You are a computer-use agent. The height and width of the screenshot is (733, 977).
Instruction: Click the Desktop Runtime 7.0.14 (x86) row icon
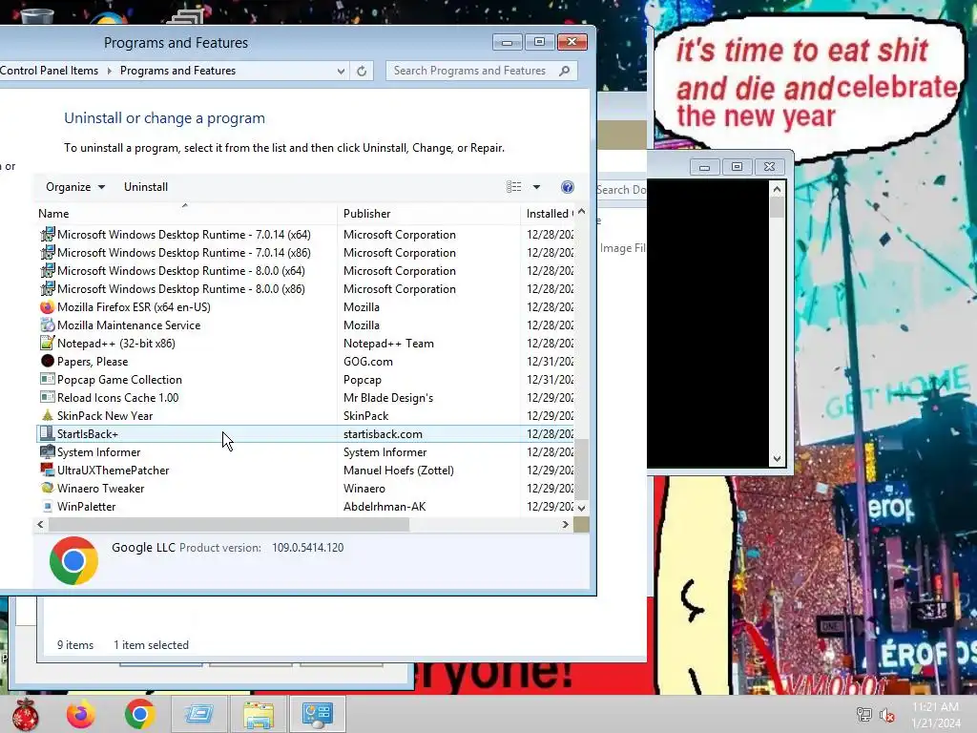(48, 252)
